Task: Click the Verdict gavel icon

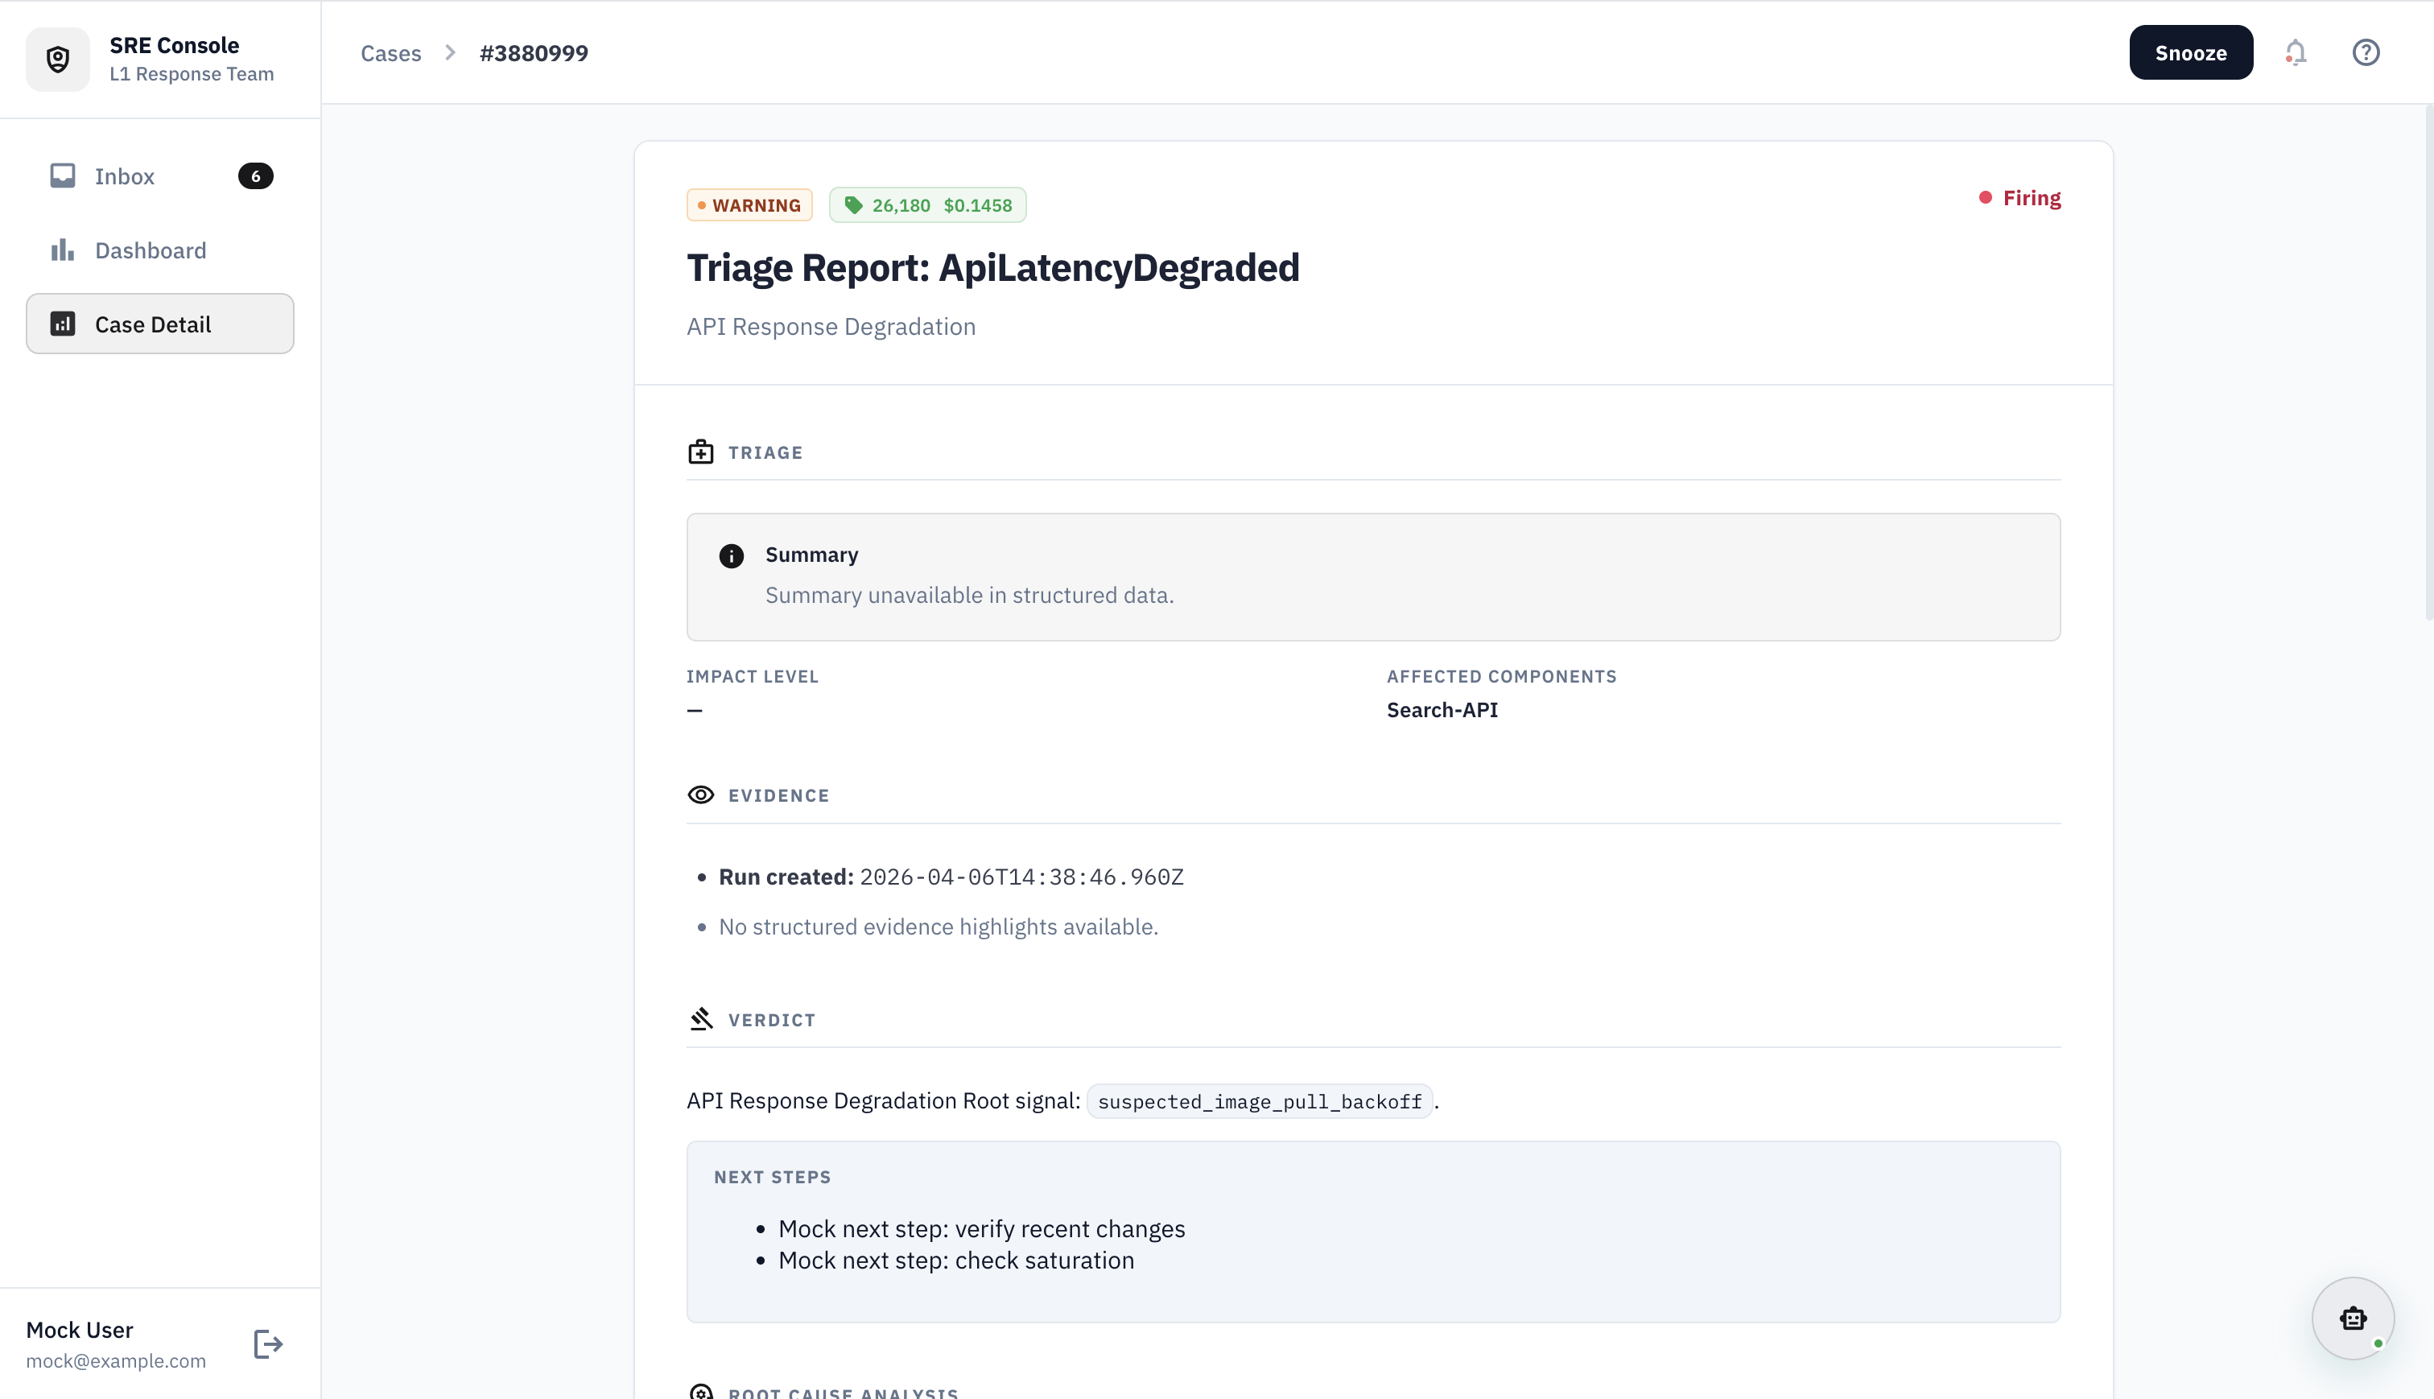Action: (702, 1018)
